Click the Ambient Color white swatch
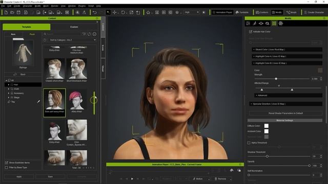The image size is (328, 184). (266, 131)
